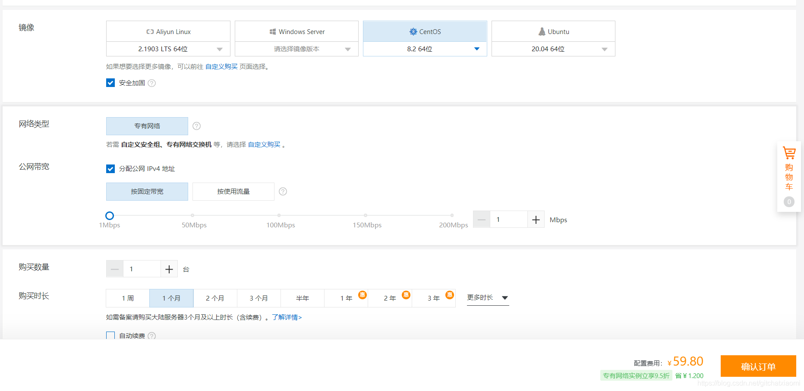Click the 自定义购买 link under network type
The height and width of the screenshot is (391, 804).
264,145
